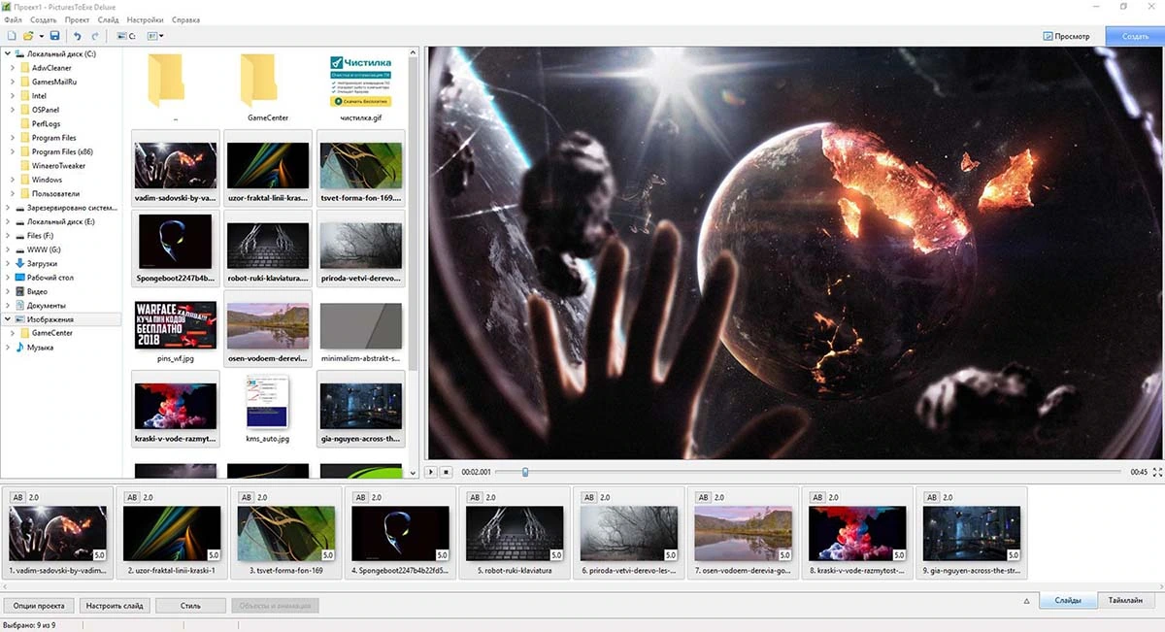Open the Проект menu
Viewport: 1165px width, 632px height.
[x=78, y=19]
